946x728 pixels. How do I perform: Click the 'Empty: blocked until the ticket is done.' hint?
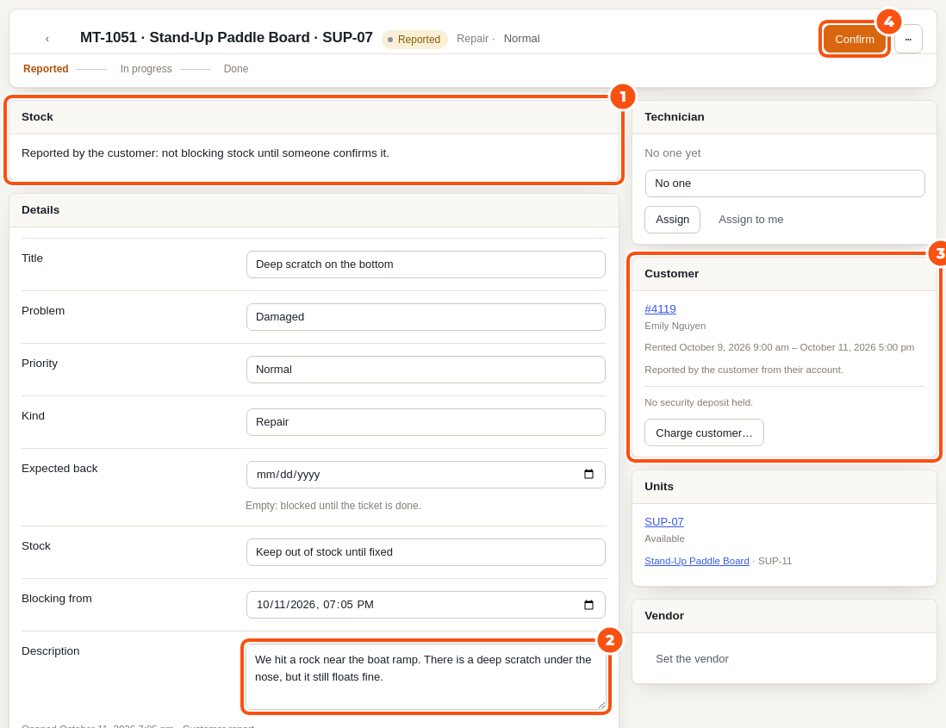(x=333, y=506)
